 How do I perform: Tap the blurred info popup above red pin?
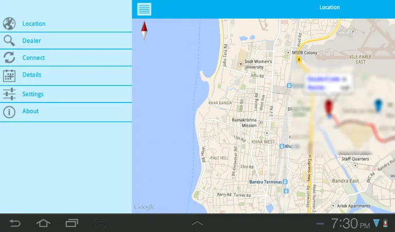(x=329, y=83)
